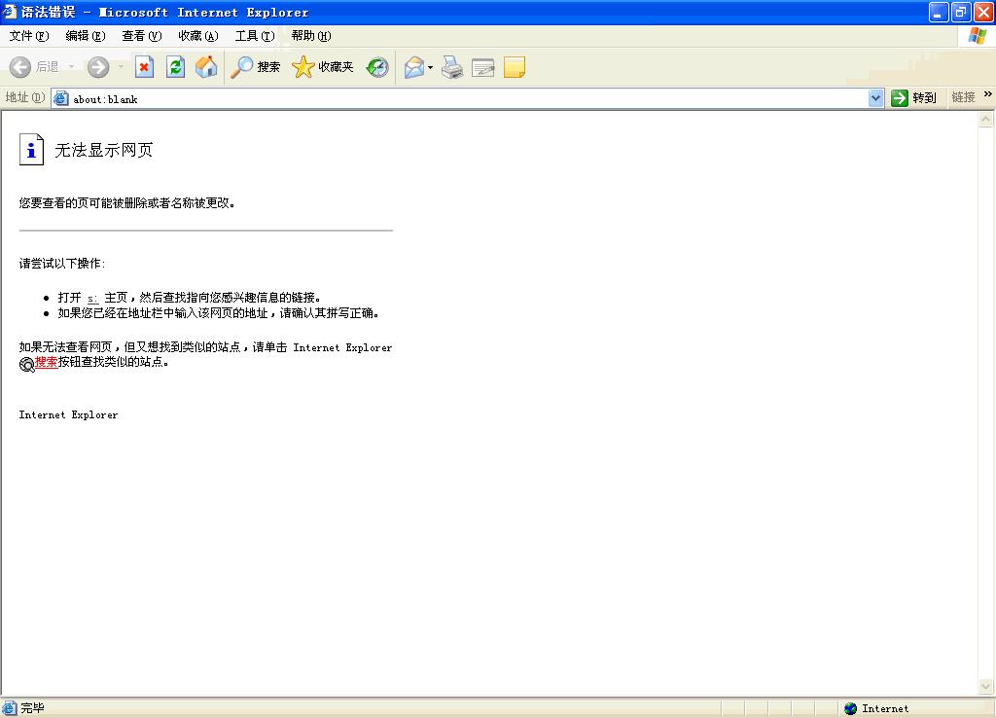Click the Internet security zone globe icon
Viewport: 996px width, 718px height.
[x=850, y=708]
